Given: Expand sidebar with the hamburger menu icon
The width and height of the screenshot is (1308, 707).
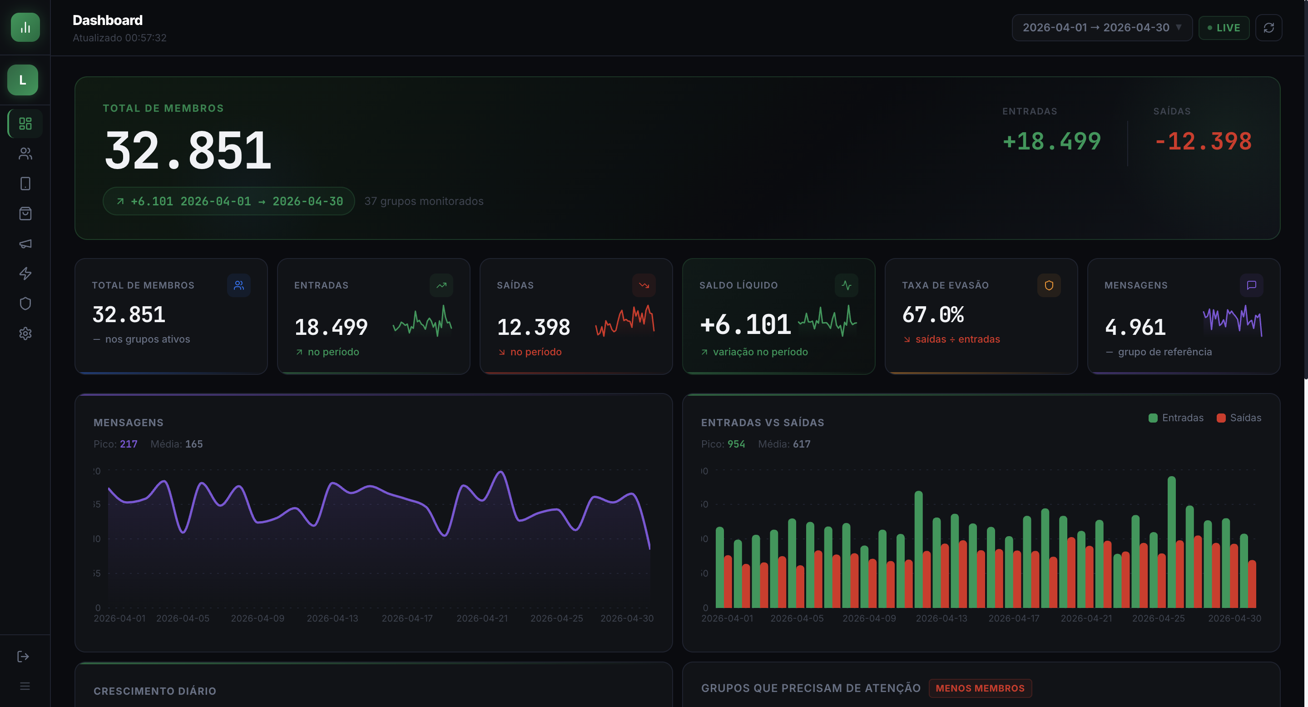Looking at the screenshot, I should click(25, 686).
